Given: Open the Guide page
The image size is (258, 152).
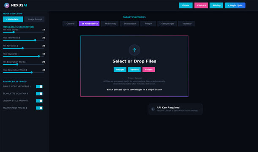Looking at the screenshot, I should pos(186,5).
